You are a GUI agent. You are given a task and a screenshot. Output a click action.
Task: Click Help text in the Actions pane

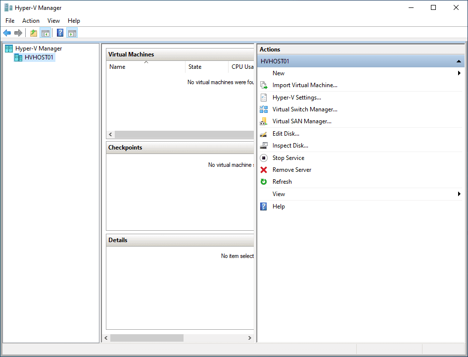pyautogui.click(x=279, y=206)
